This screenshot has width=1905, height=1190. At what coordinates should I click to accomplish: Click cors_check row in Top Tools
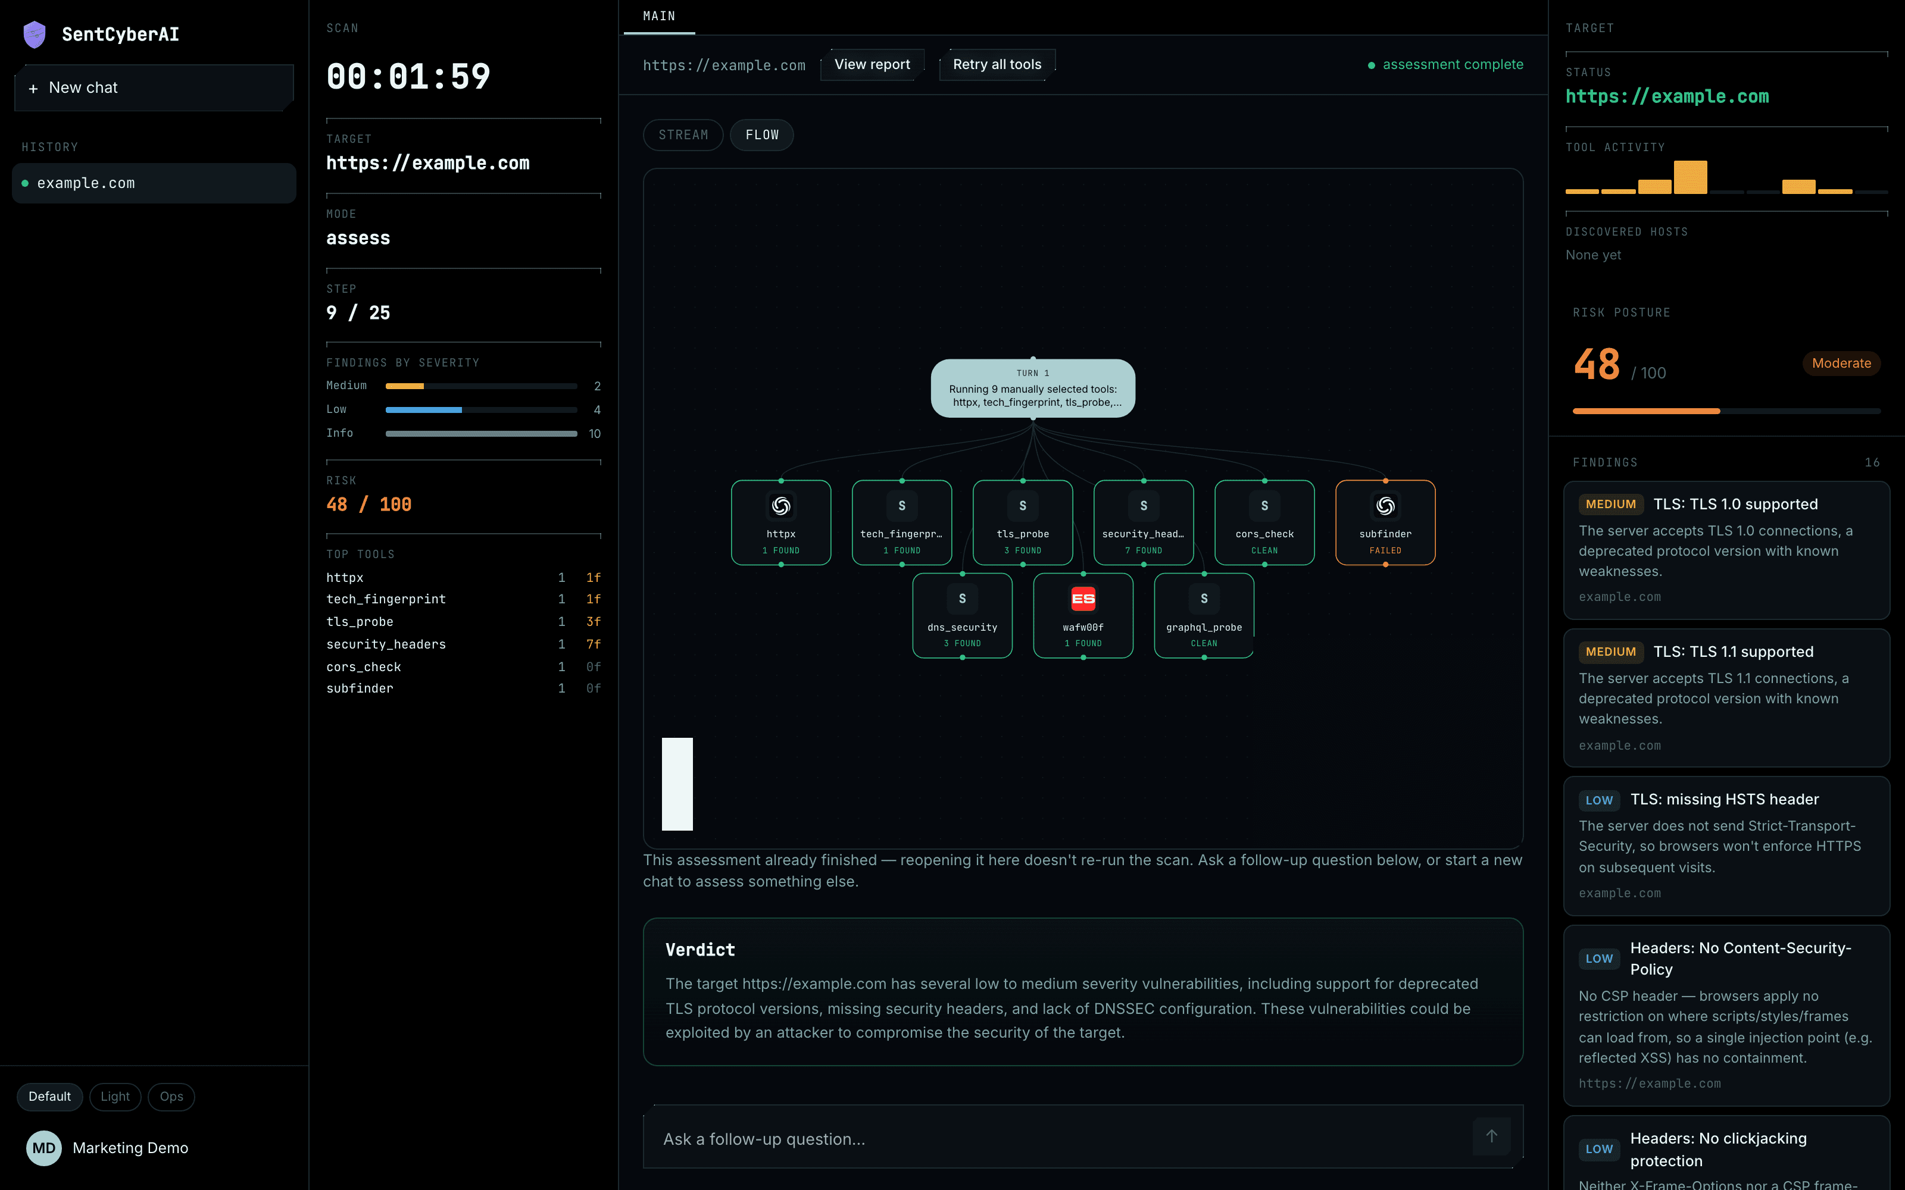click(463, 666)
